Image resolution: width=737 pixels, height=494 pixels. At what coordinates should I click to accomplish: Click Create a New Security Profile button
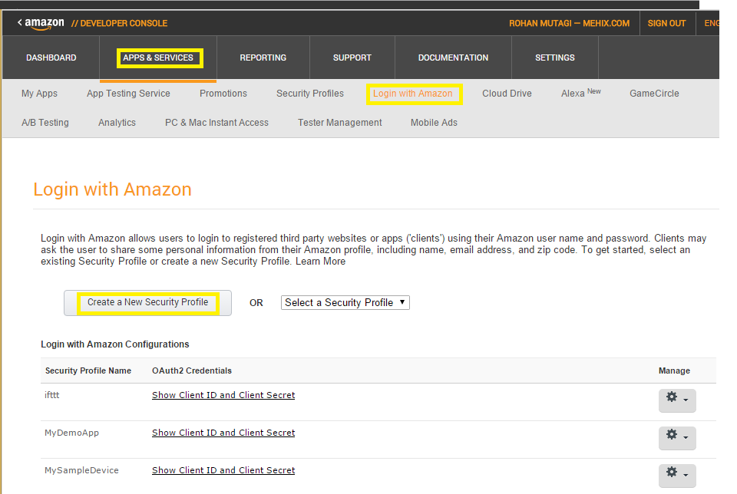coord(147,302)
